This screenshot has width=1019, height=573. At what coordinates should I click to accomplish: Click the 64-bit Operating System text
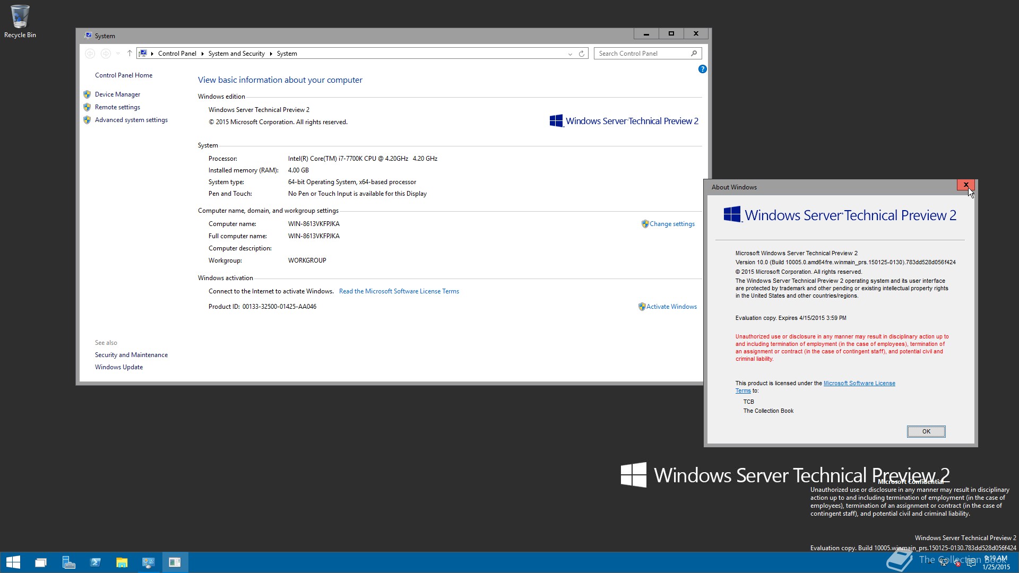coord(352,182)
